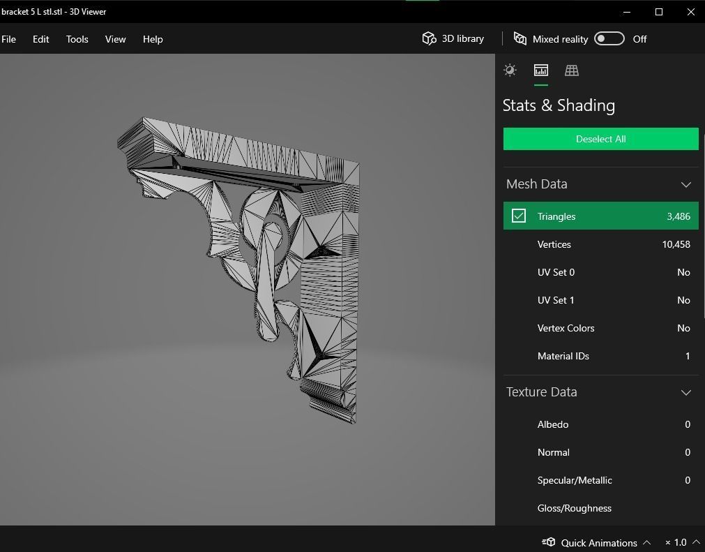The height and width of the screenshot is (552, 705).
Task: Select the UV Set 0 row
Action: coord(600,272)
